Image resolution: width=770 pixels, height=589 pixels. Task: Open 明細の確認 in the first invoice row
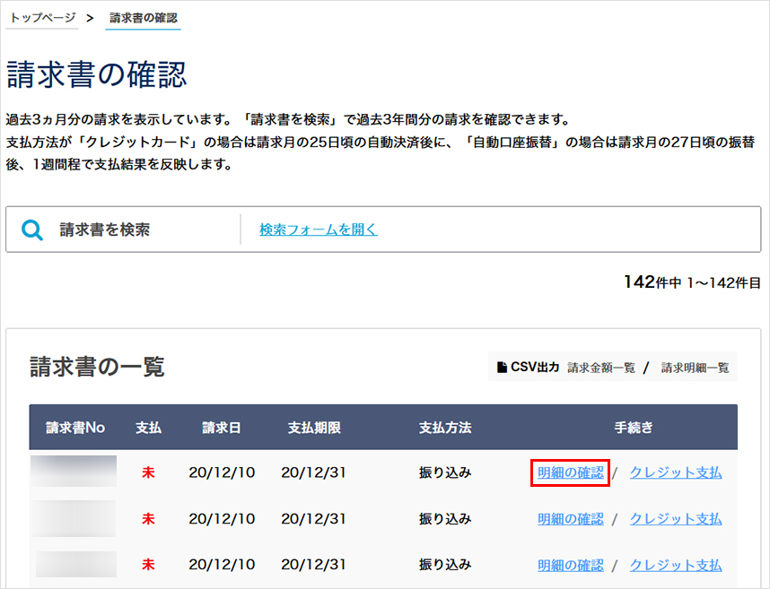click(x=571, y=472)
